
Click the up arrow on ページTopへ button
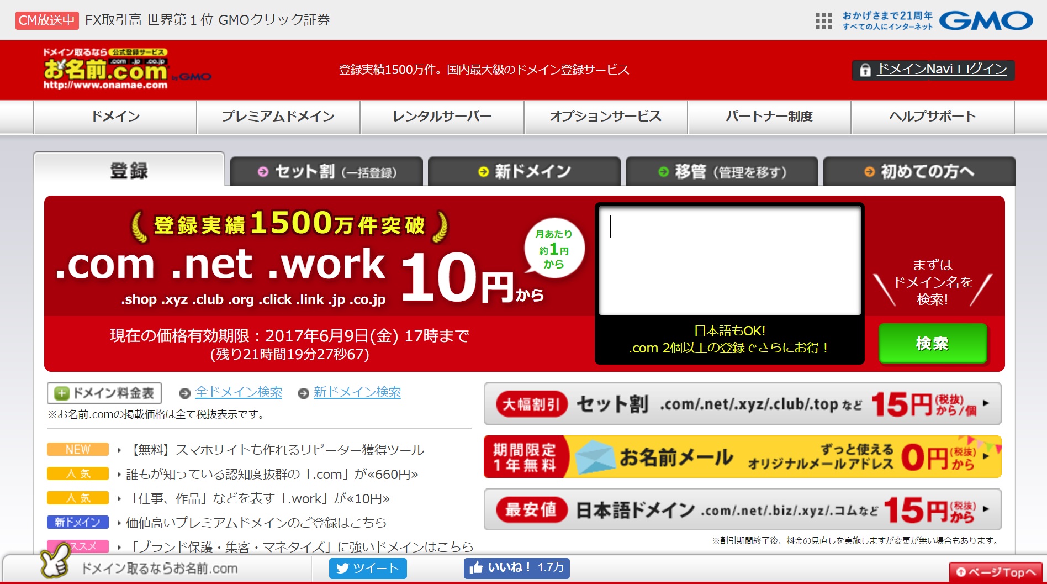[962, 573]
